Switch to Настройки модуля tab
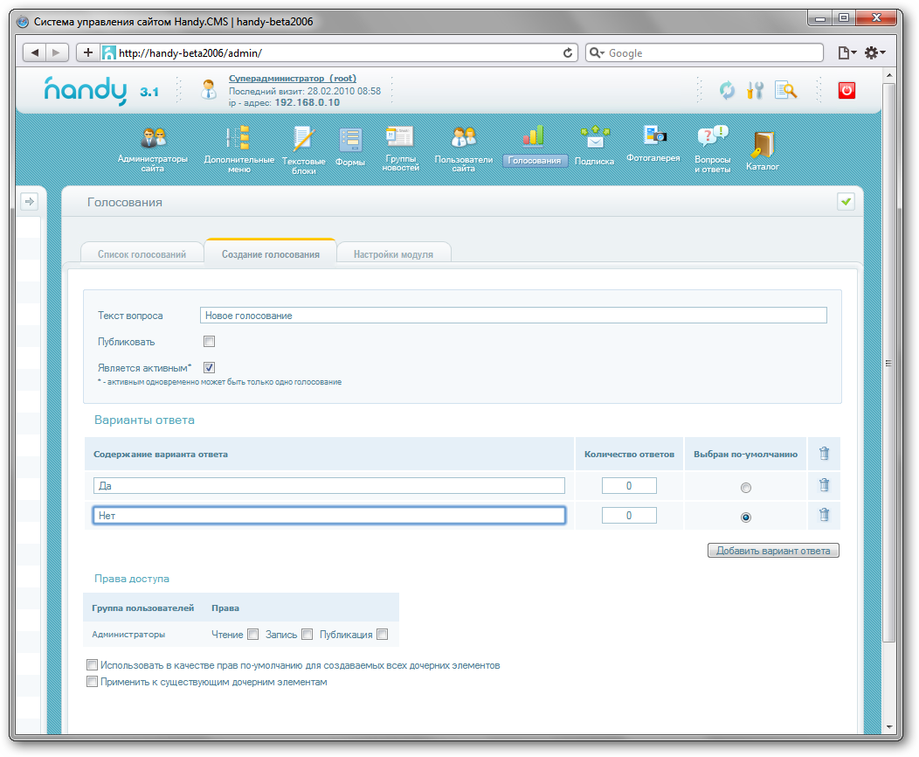This screenshot has height=757, width=919. coord(393,254)
